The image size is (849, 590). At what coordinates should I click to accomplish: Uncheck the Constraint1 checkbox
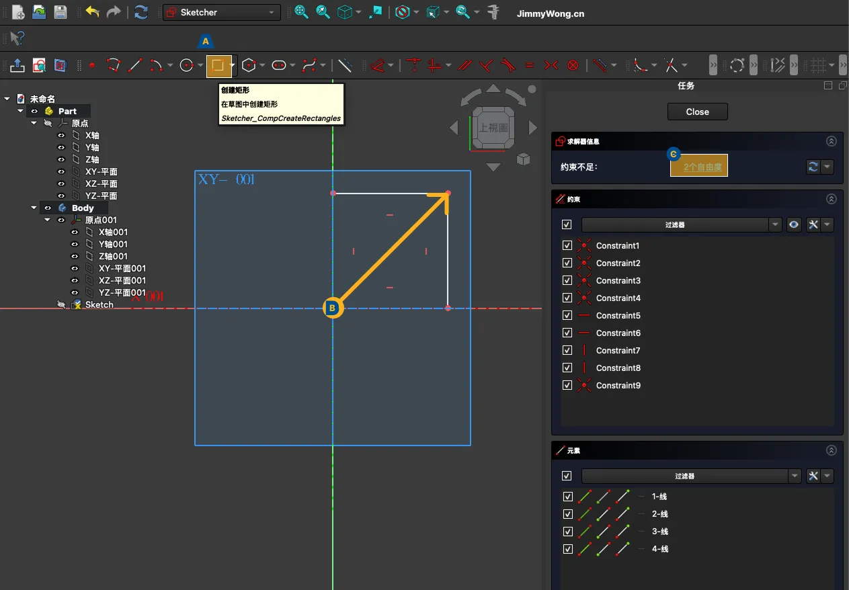(567, 246)
